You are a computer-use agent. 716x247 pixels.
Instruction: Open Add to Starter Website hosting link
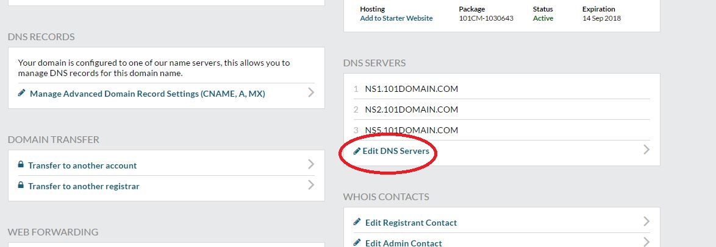pos(396,18)
